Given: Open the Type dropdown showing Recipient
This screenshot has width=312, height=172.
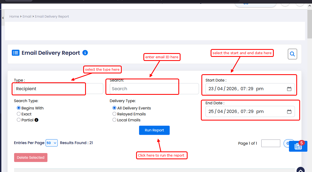Looking at the screenshot, I should (x=58, y=89).
